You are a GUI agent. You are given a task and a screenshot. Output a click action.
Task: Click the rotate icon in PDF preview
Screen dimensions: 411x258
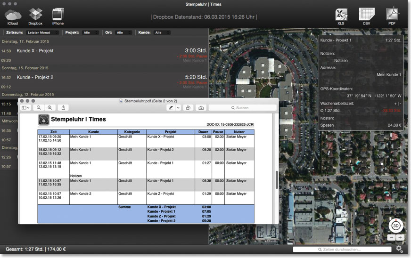click(x=188, y=108)
